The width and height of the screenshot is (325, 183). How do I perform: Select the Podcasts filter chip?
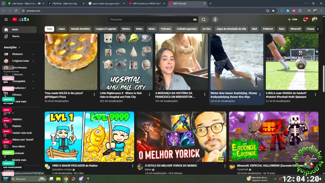[x=166, y=29]
